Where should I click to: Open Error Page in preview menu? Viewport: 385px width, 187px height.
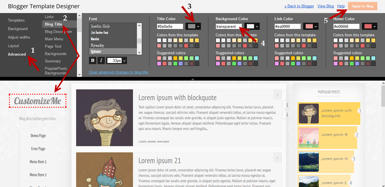point(38,149)
